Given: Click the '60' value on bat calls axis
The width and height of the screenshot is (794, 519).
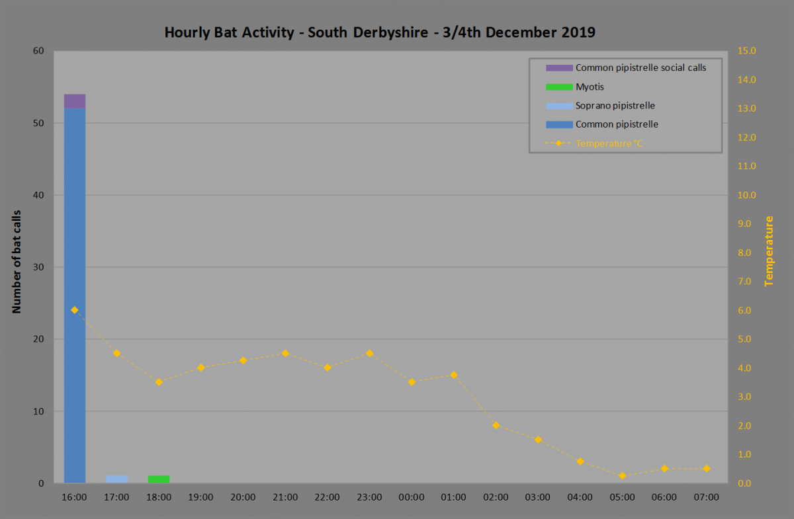Looking at the screenshot, I should point(38,51).
